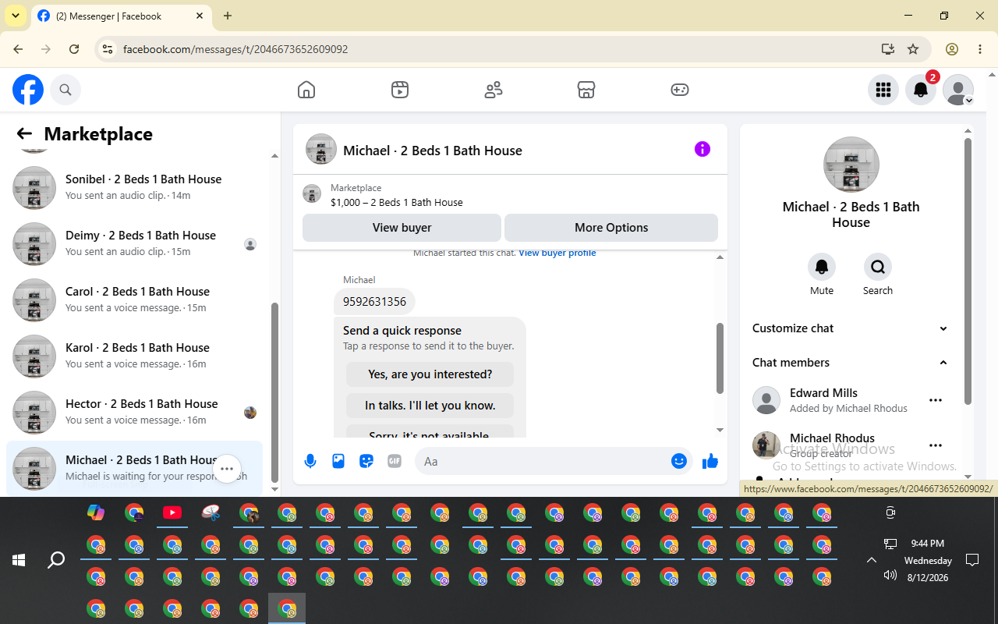Open the Chrome three-dot menu

point(980,49)
